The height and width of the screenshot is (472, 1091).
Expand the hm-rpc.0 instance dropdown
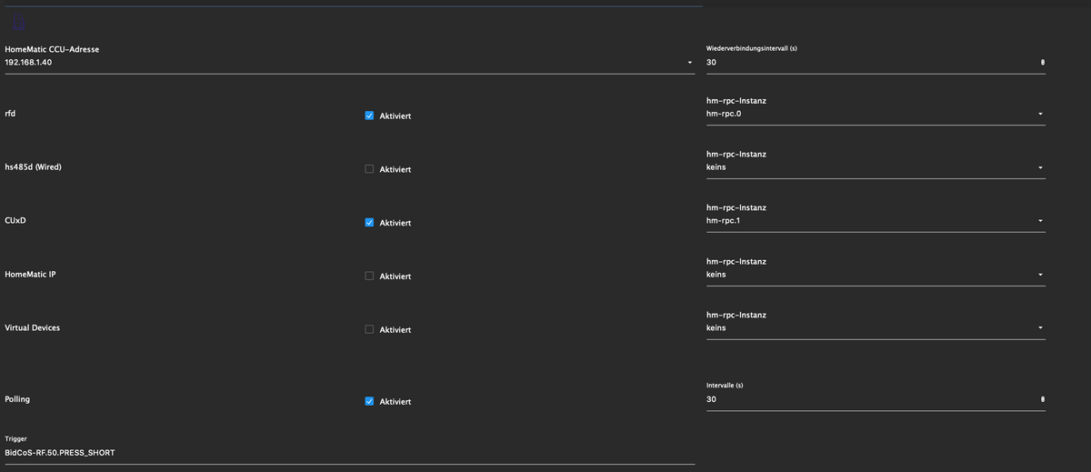[x=1039, y=115]
